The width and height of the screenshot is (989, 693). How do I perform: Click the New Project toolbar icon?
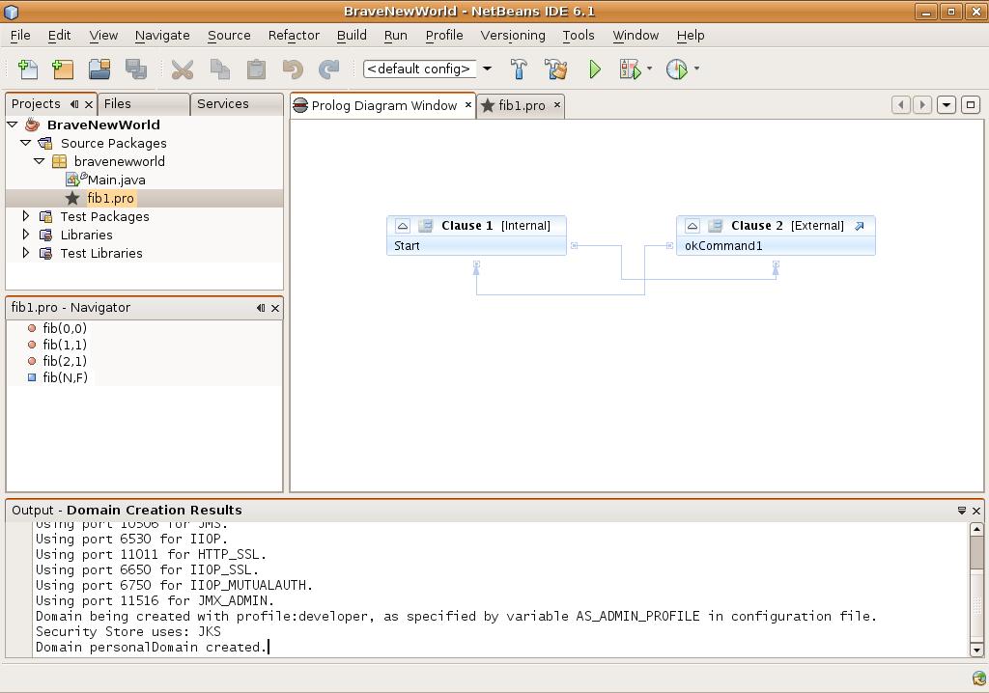(x=63, y=69)
